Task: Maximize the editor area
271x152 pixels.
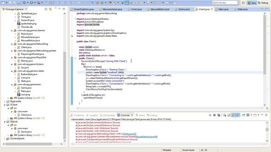Action: pyautogui.click(x=266, y=9)
